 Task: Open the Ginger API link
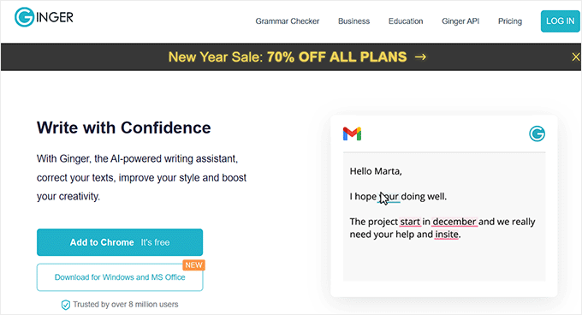coord(460,21)
